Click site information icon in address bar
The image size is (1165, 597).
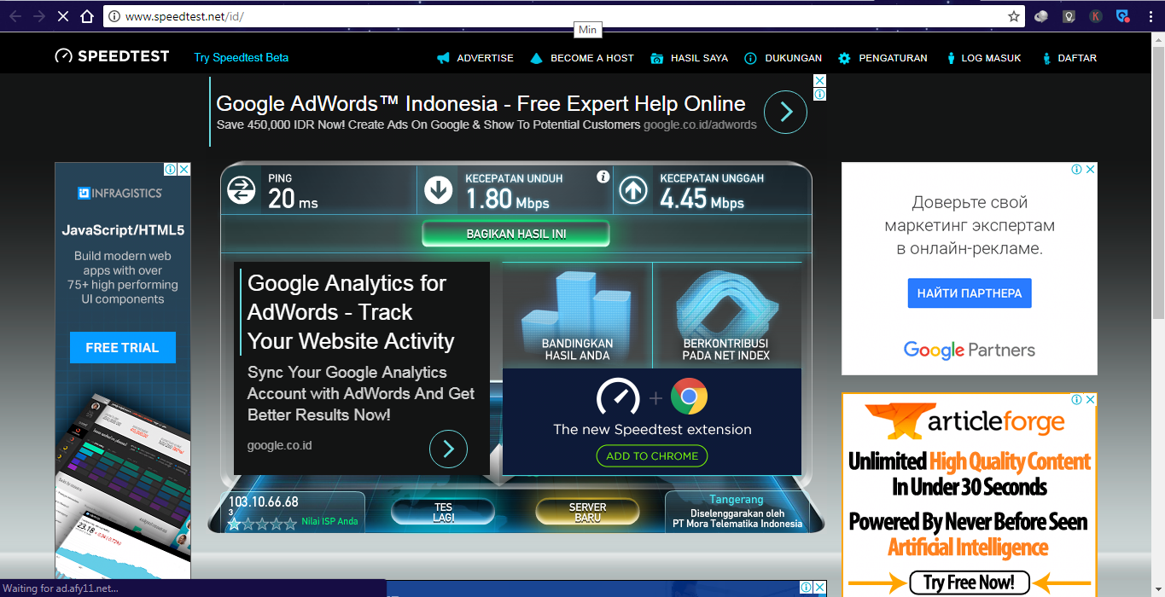coord(114,16)
